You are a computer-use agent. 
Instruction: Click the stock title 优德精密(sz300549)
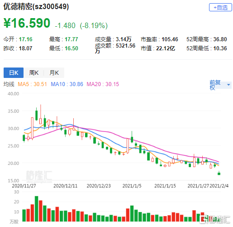[36, 7]
